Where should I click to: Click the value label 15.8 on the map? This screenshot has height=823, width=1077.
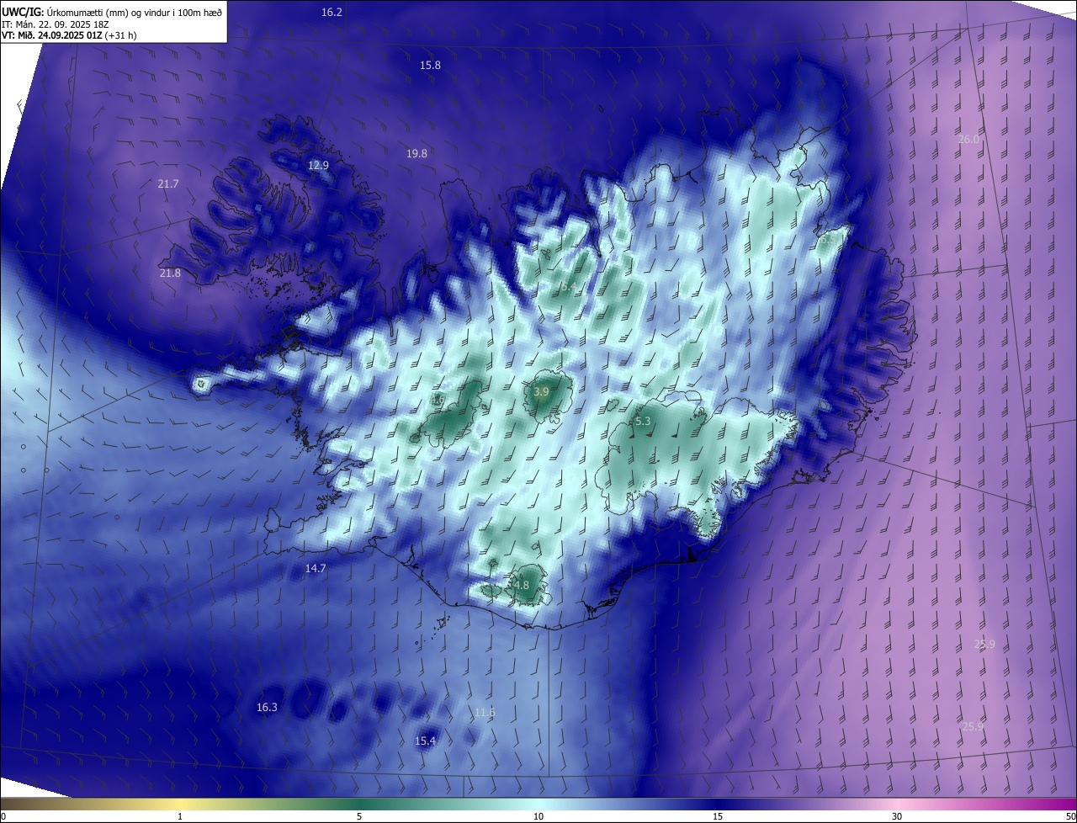point(430,66)
